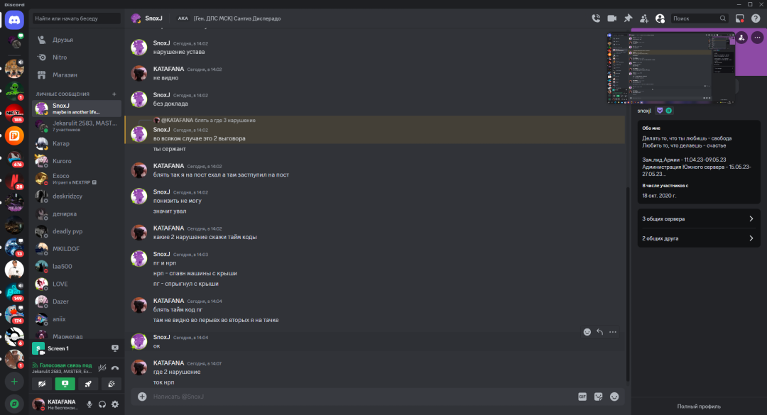
Task: Open the emoji picker in message bar
Action: 614,397
